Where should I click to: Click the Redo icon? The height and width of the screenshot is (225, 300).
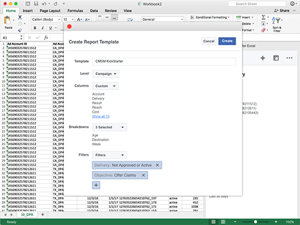[x=56, y=4]
